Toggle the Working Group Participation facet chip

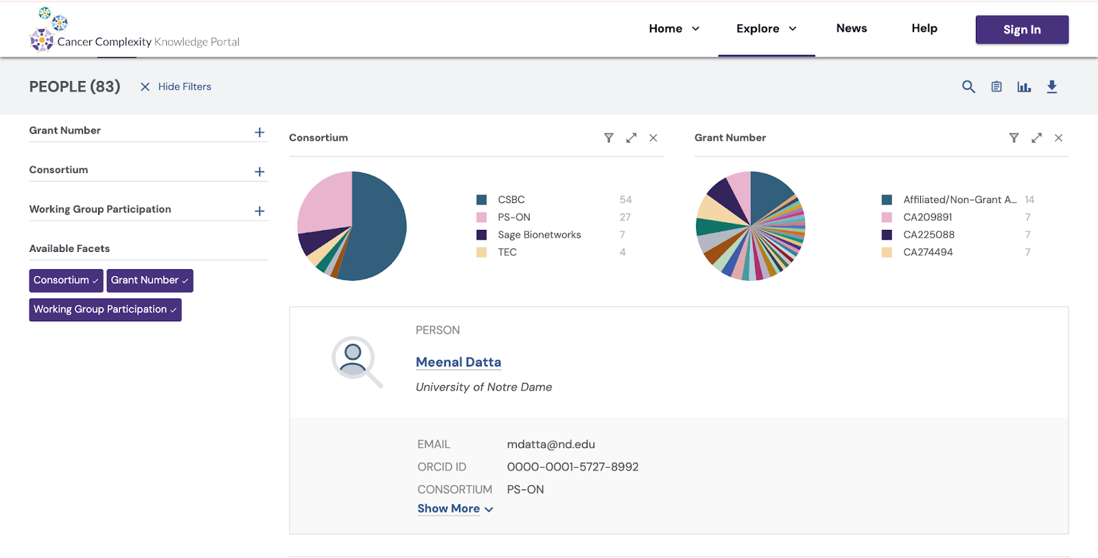click(105, 310)
